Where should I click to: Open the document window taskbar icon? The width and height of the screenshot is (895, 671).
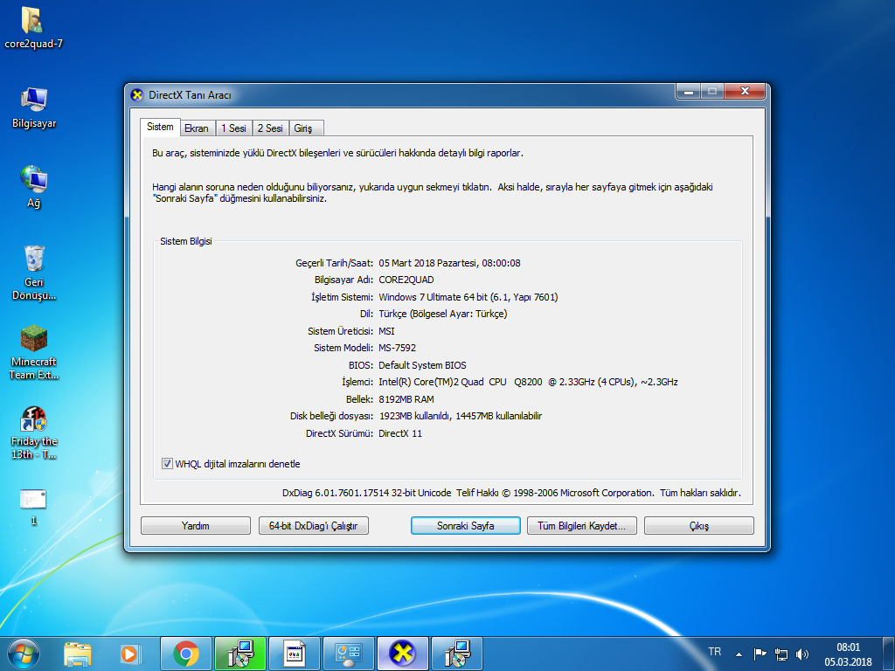point(295,654)
